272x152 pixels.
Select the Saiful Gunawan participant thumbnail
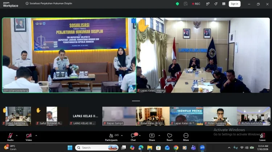coord(52,116)
